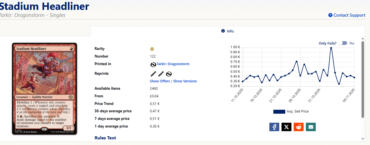Click the 0.50 € y-axis label
This screenshot has width=370, height=145.
[235, 72]
